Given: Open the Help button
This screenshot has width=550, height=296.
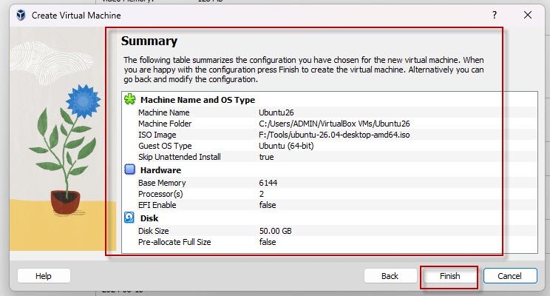Looking at the screenshot, I should [x=44, y=276].
